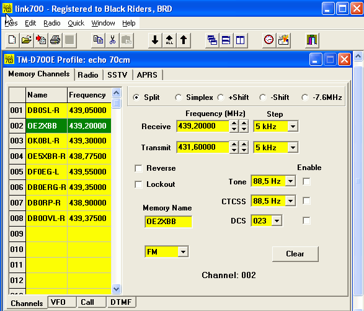This screenshot has height=311, width=364.
Task: Open the Edit menu
Action: coord(30,23)
